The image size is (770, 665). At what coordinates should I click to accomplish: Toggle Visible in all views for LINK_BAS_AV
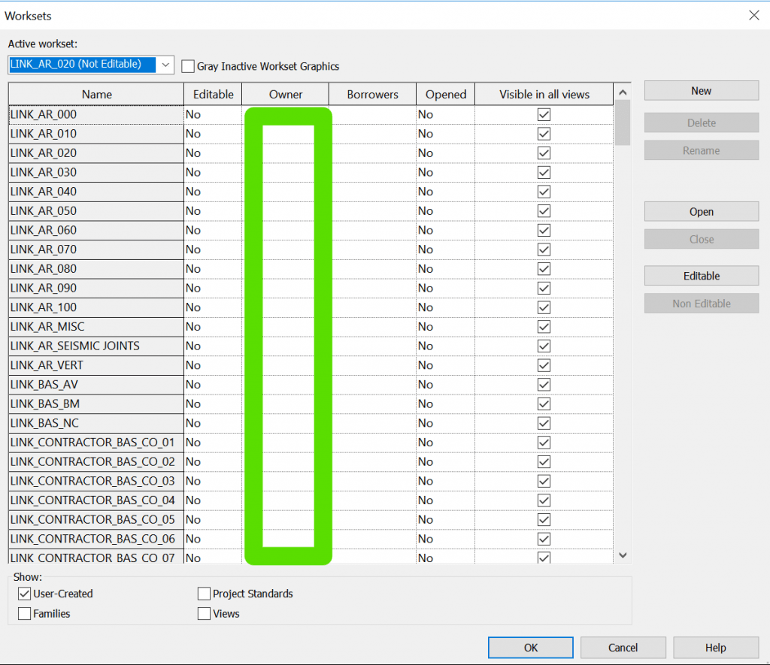[x=543, y=384]
